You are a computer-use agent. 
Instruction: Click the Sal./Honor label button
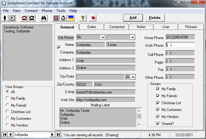(x=66, y=38)
